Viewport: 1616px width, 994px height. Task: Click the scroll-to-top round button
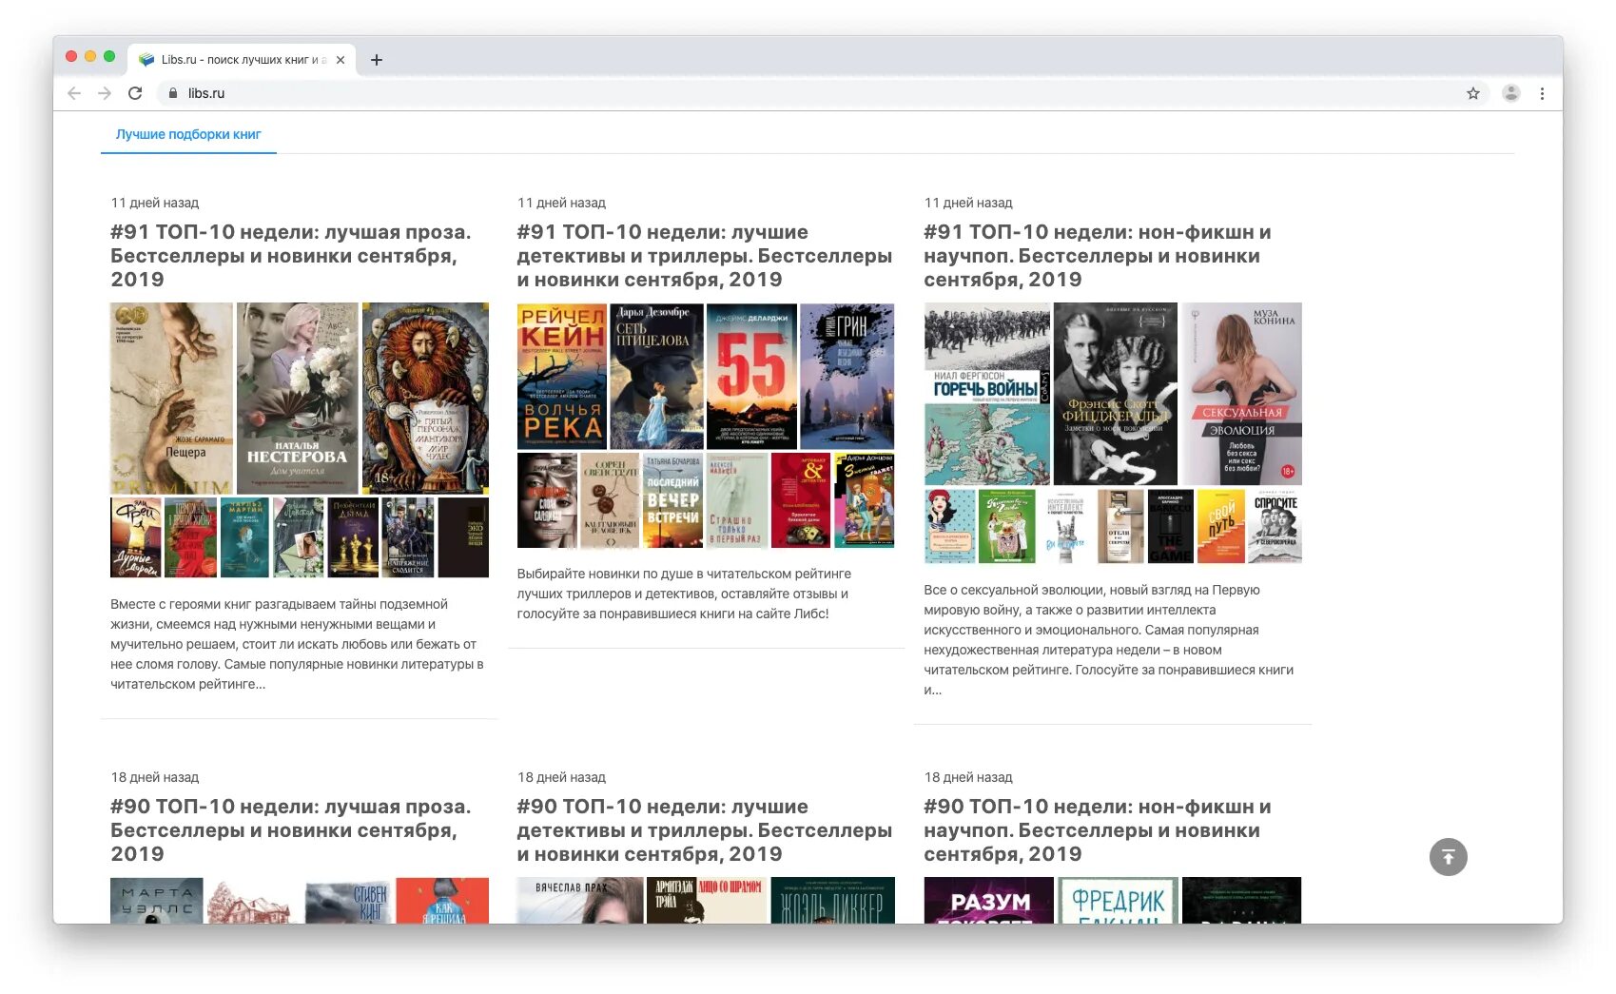pos(1448,857)
